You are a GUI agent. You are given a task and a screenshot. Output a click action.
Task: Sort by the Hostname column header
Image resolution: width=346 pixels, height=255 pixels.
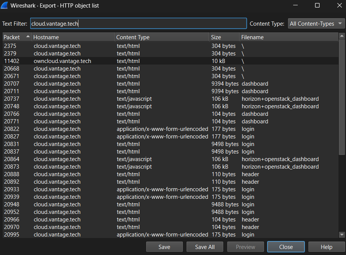pos(73,37)
